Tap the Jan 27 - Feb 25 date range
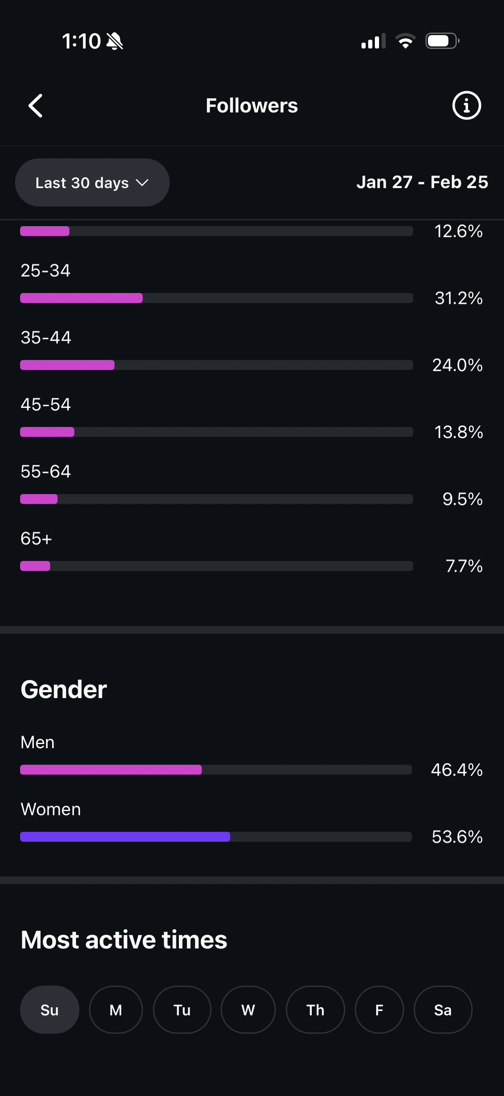504x1096 pixels. pos(422,182)
